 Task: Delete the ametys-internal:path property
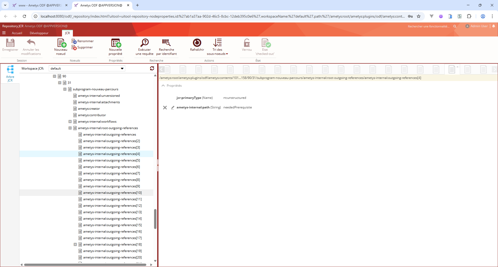[165, 108]
